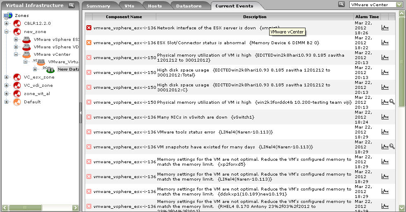The width and height of the screenshot is (406, 212).
Task: Open the VMware vCenter dropdown list
Action: point(399,5)
